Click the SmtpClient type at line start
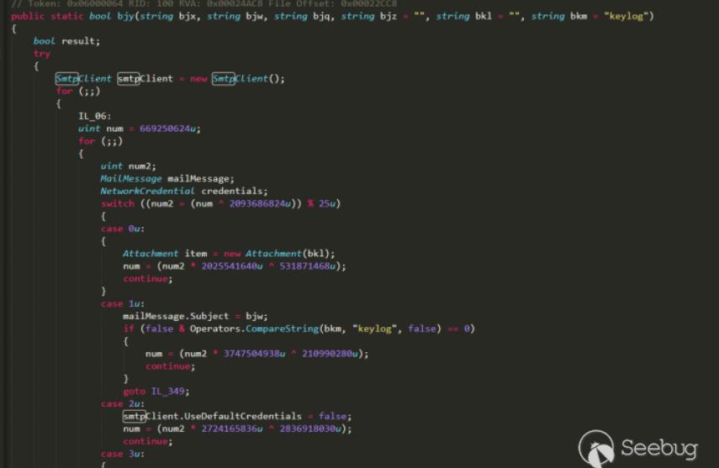The height and width of the screenshot is (468, 719). pos(83,78)
